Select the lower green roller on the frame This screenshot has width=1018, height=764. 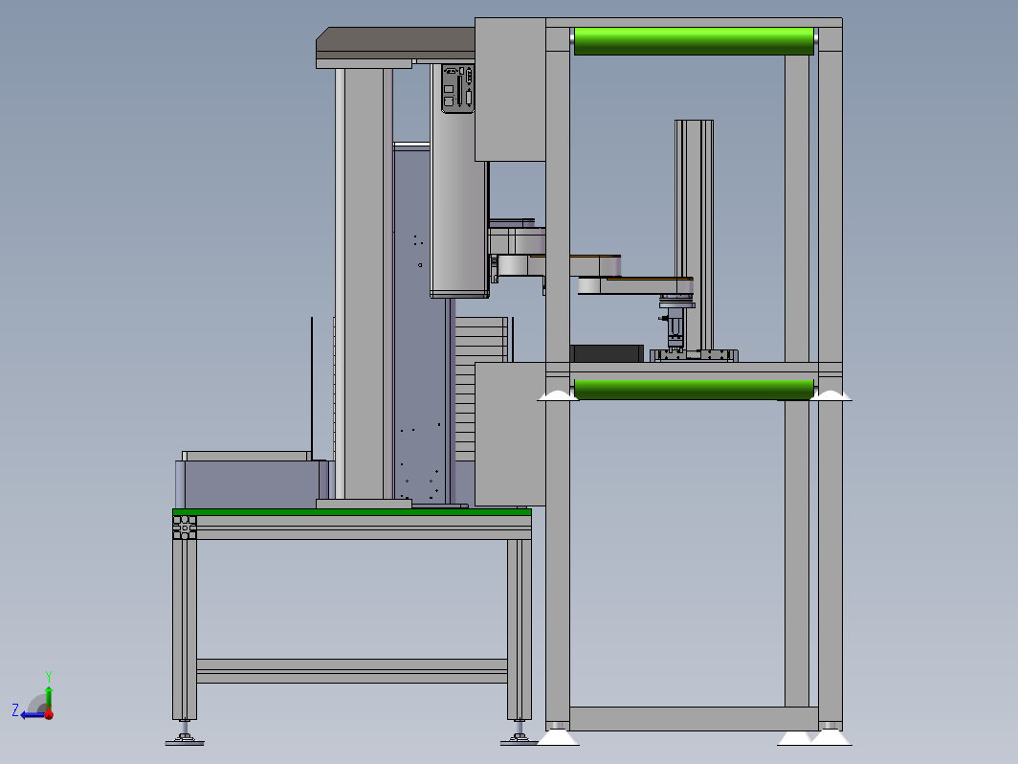point(694,389)
